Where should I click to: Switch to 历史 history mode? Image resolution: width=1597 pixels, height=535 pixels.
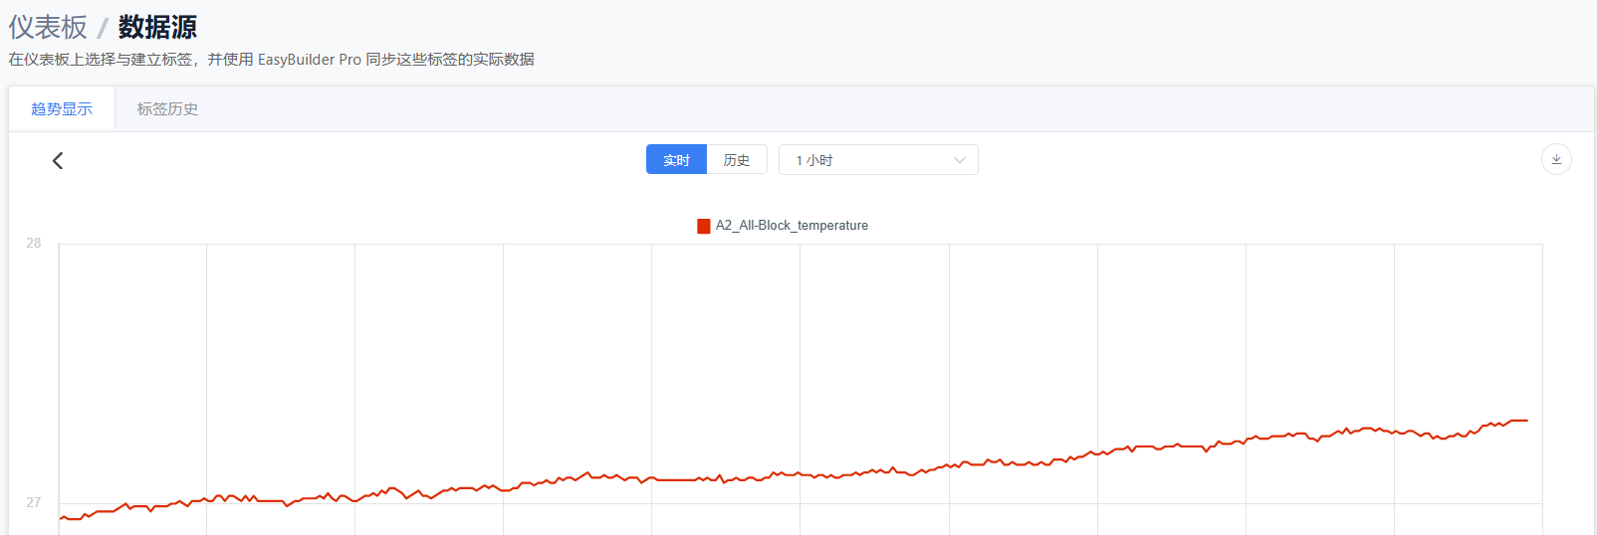pyautogui.click(x=737, y=160)
